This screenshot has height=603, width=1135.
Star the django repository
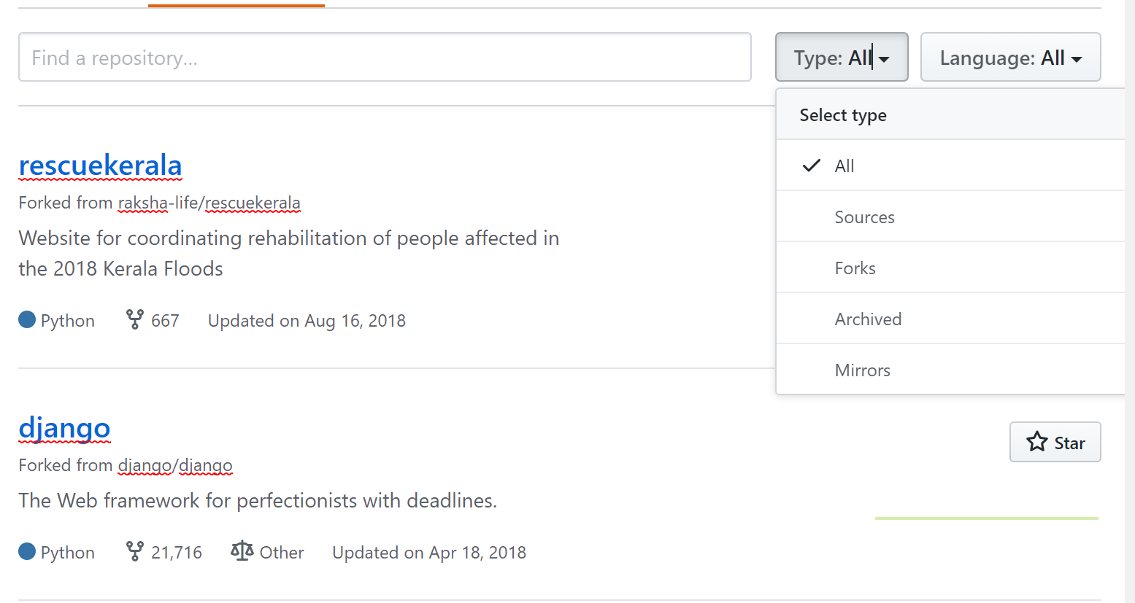(1055, 442)
